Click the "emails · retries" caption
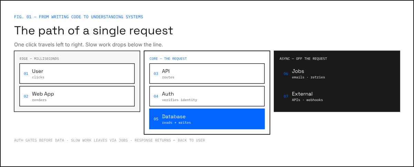 pos(308,77)
